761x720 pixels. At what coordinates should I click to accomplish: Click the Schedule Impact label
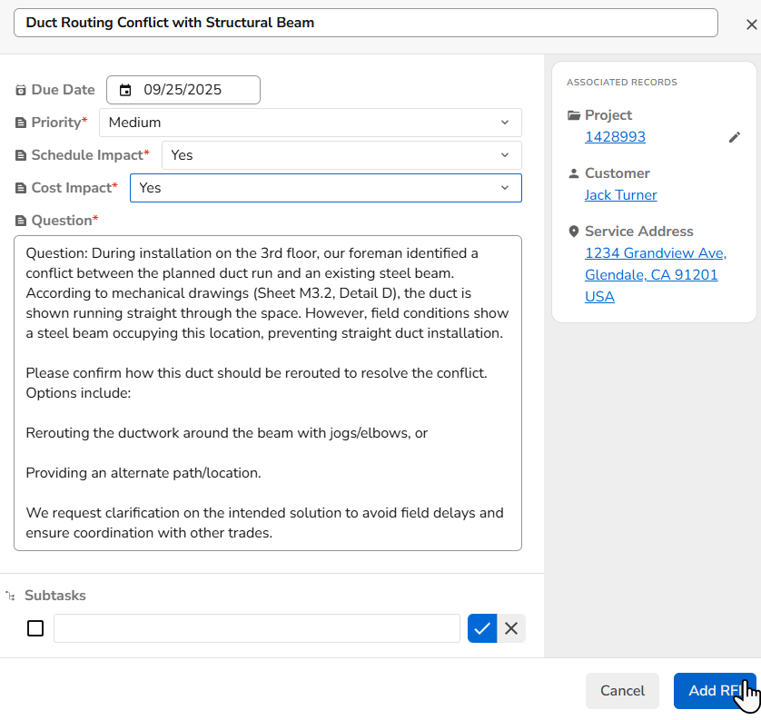pyautogui.click(x=87, y=155)
